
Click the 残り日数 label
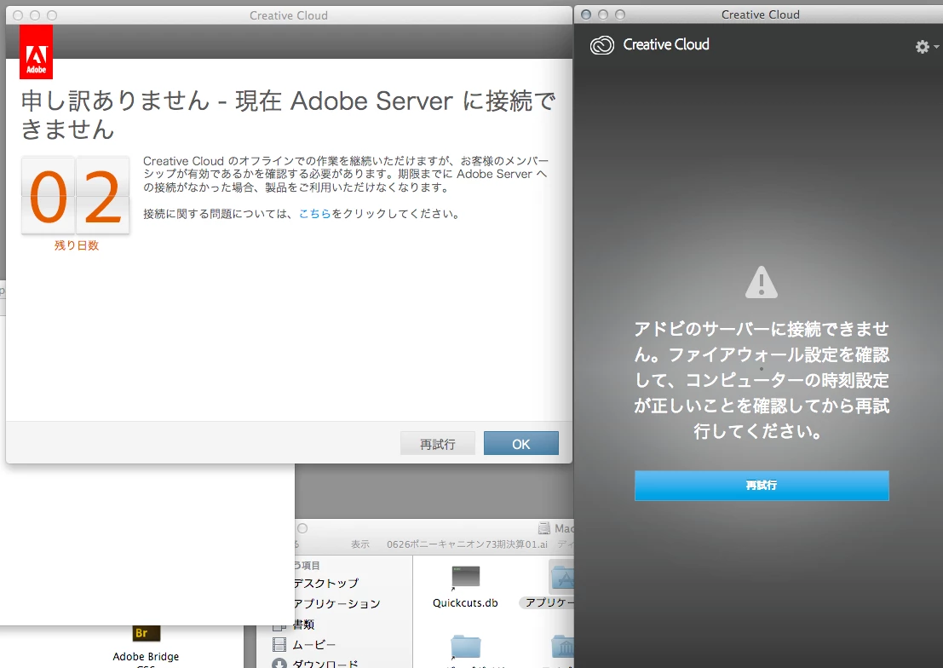77,245
